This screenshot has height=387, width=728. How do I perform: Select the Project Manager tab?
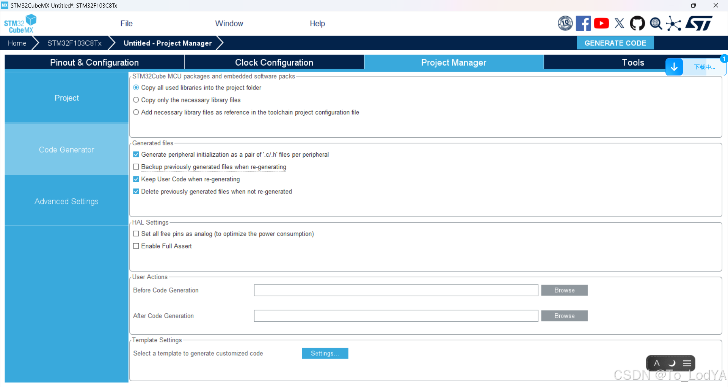click(x=454, y=62)
